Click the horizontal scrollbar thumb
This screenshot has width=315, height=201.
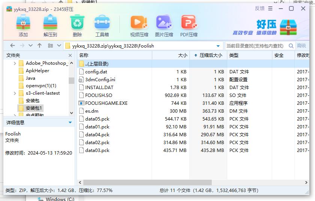coord(148,182)
